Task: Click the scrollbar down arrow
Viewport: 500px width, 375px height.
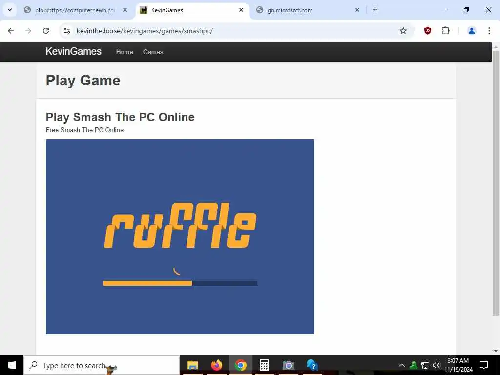Action: coord(496,351)
